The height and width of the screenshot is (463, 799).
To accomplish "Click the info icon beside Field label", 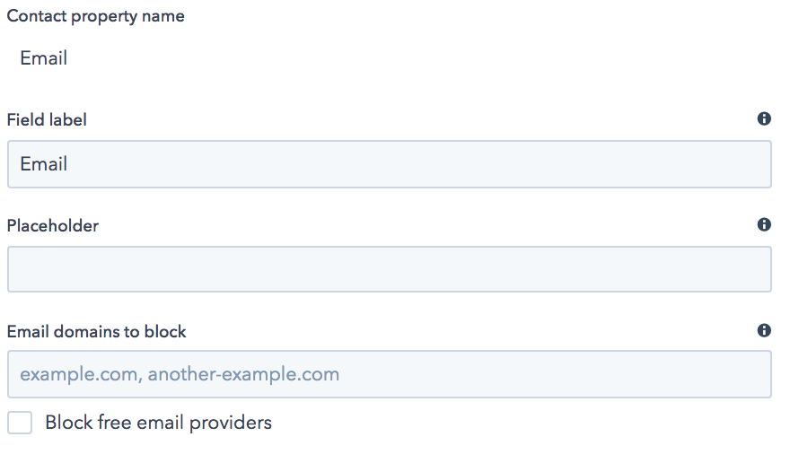I will 764,118.
